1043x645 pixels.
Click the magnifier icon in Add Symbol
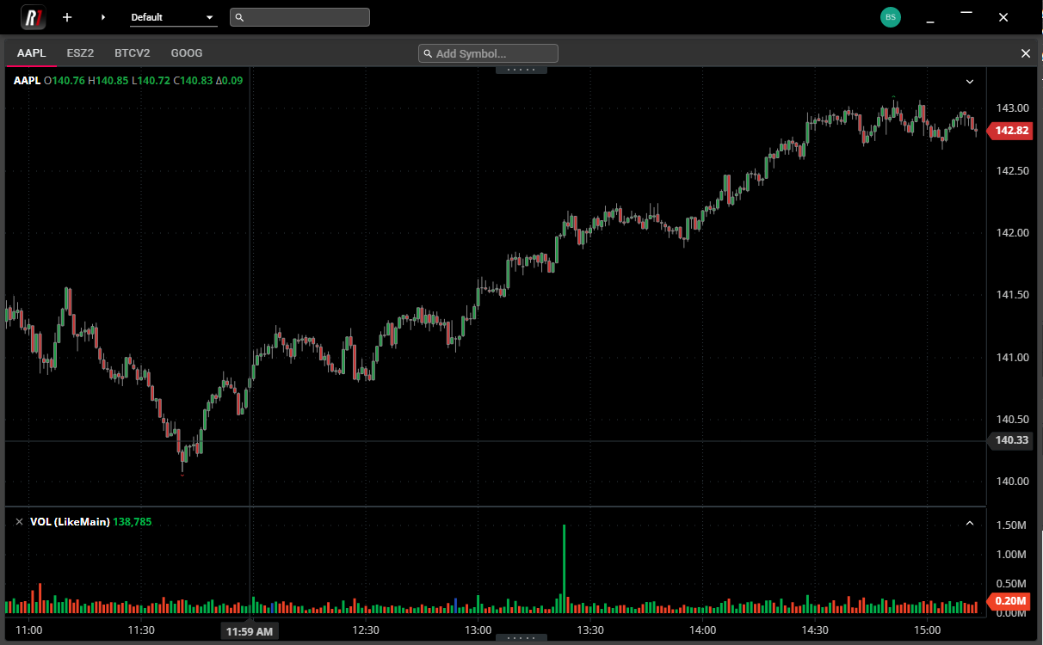tap(428, 54)
